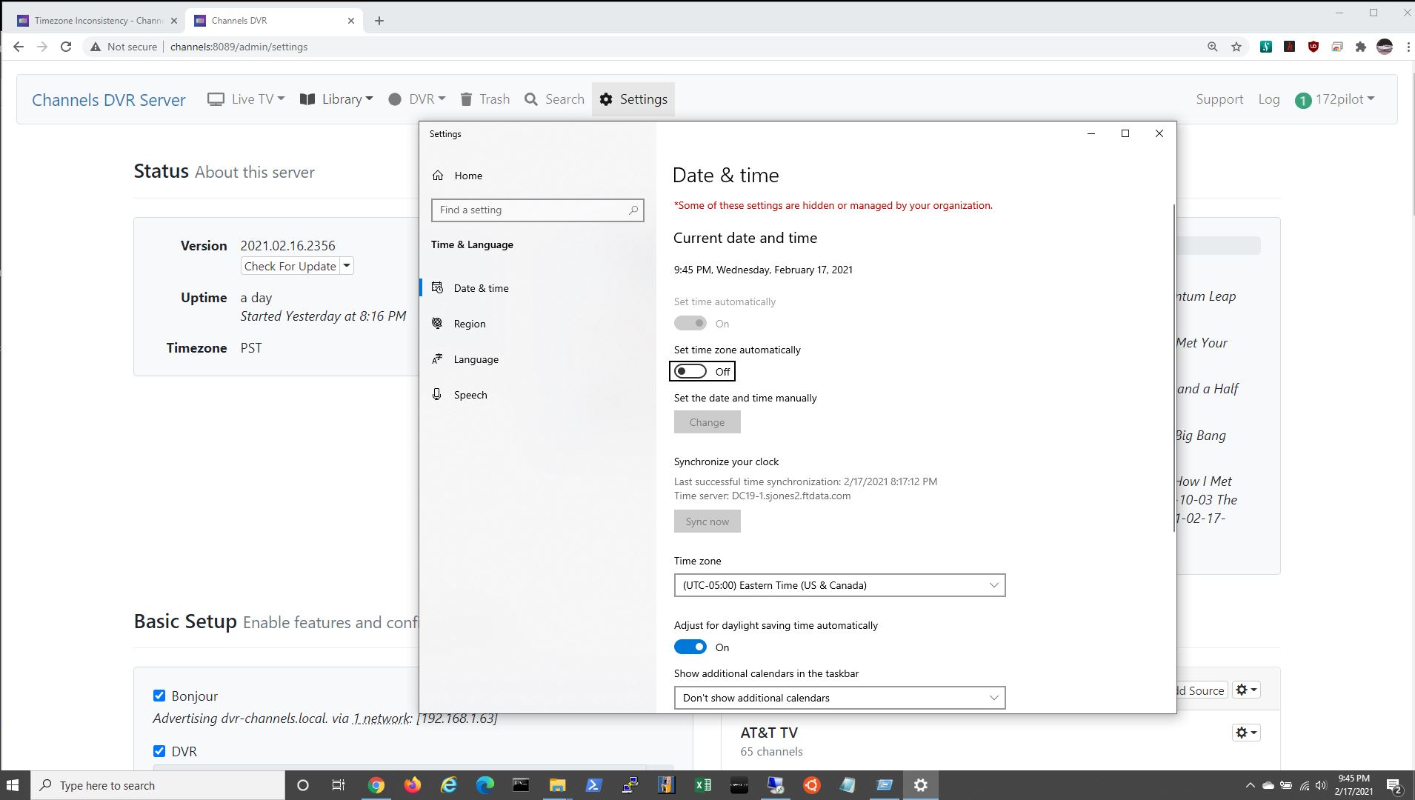Click the Check For Update button
1415x800 pixels.
[x=290, y=266]
